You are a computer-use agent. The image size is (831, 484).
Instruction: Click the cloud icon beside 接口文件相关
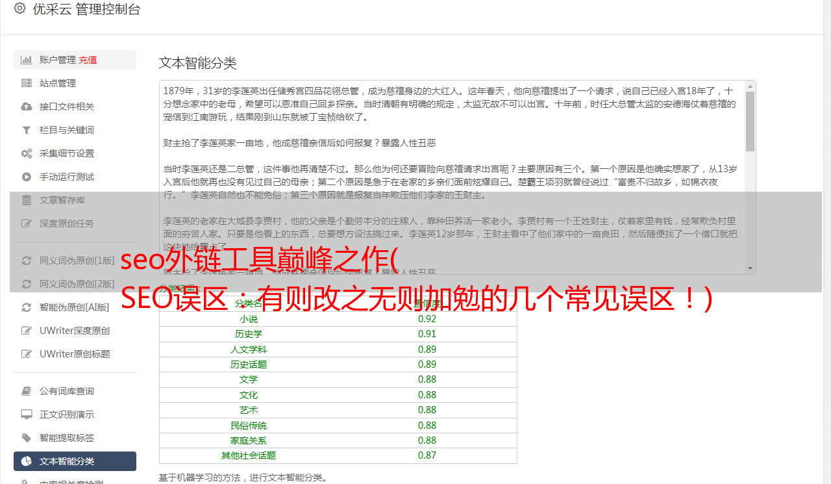pyautogui.click(x=27, y=107)
